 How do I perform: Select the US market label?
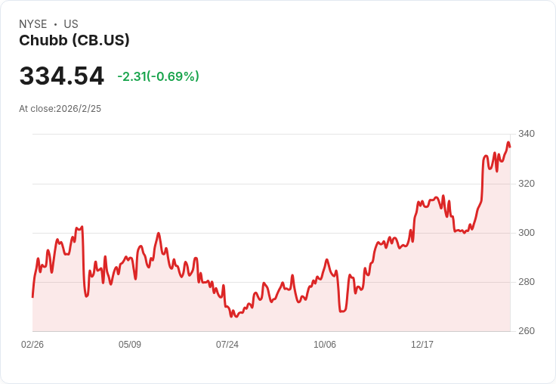71,24
